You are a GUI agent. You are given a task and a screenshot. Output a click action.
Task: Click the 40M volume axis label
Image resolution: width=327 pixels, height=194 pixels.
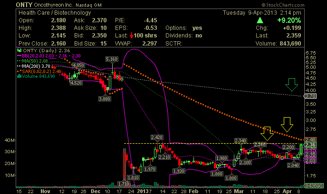pyautogui.click(x=10, y=140)
